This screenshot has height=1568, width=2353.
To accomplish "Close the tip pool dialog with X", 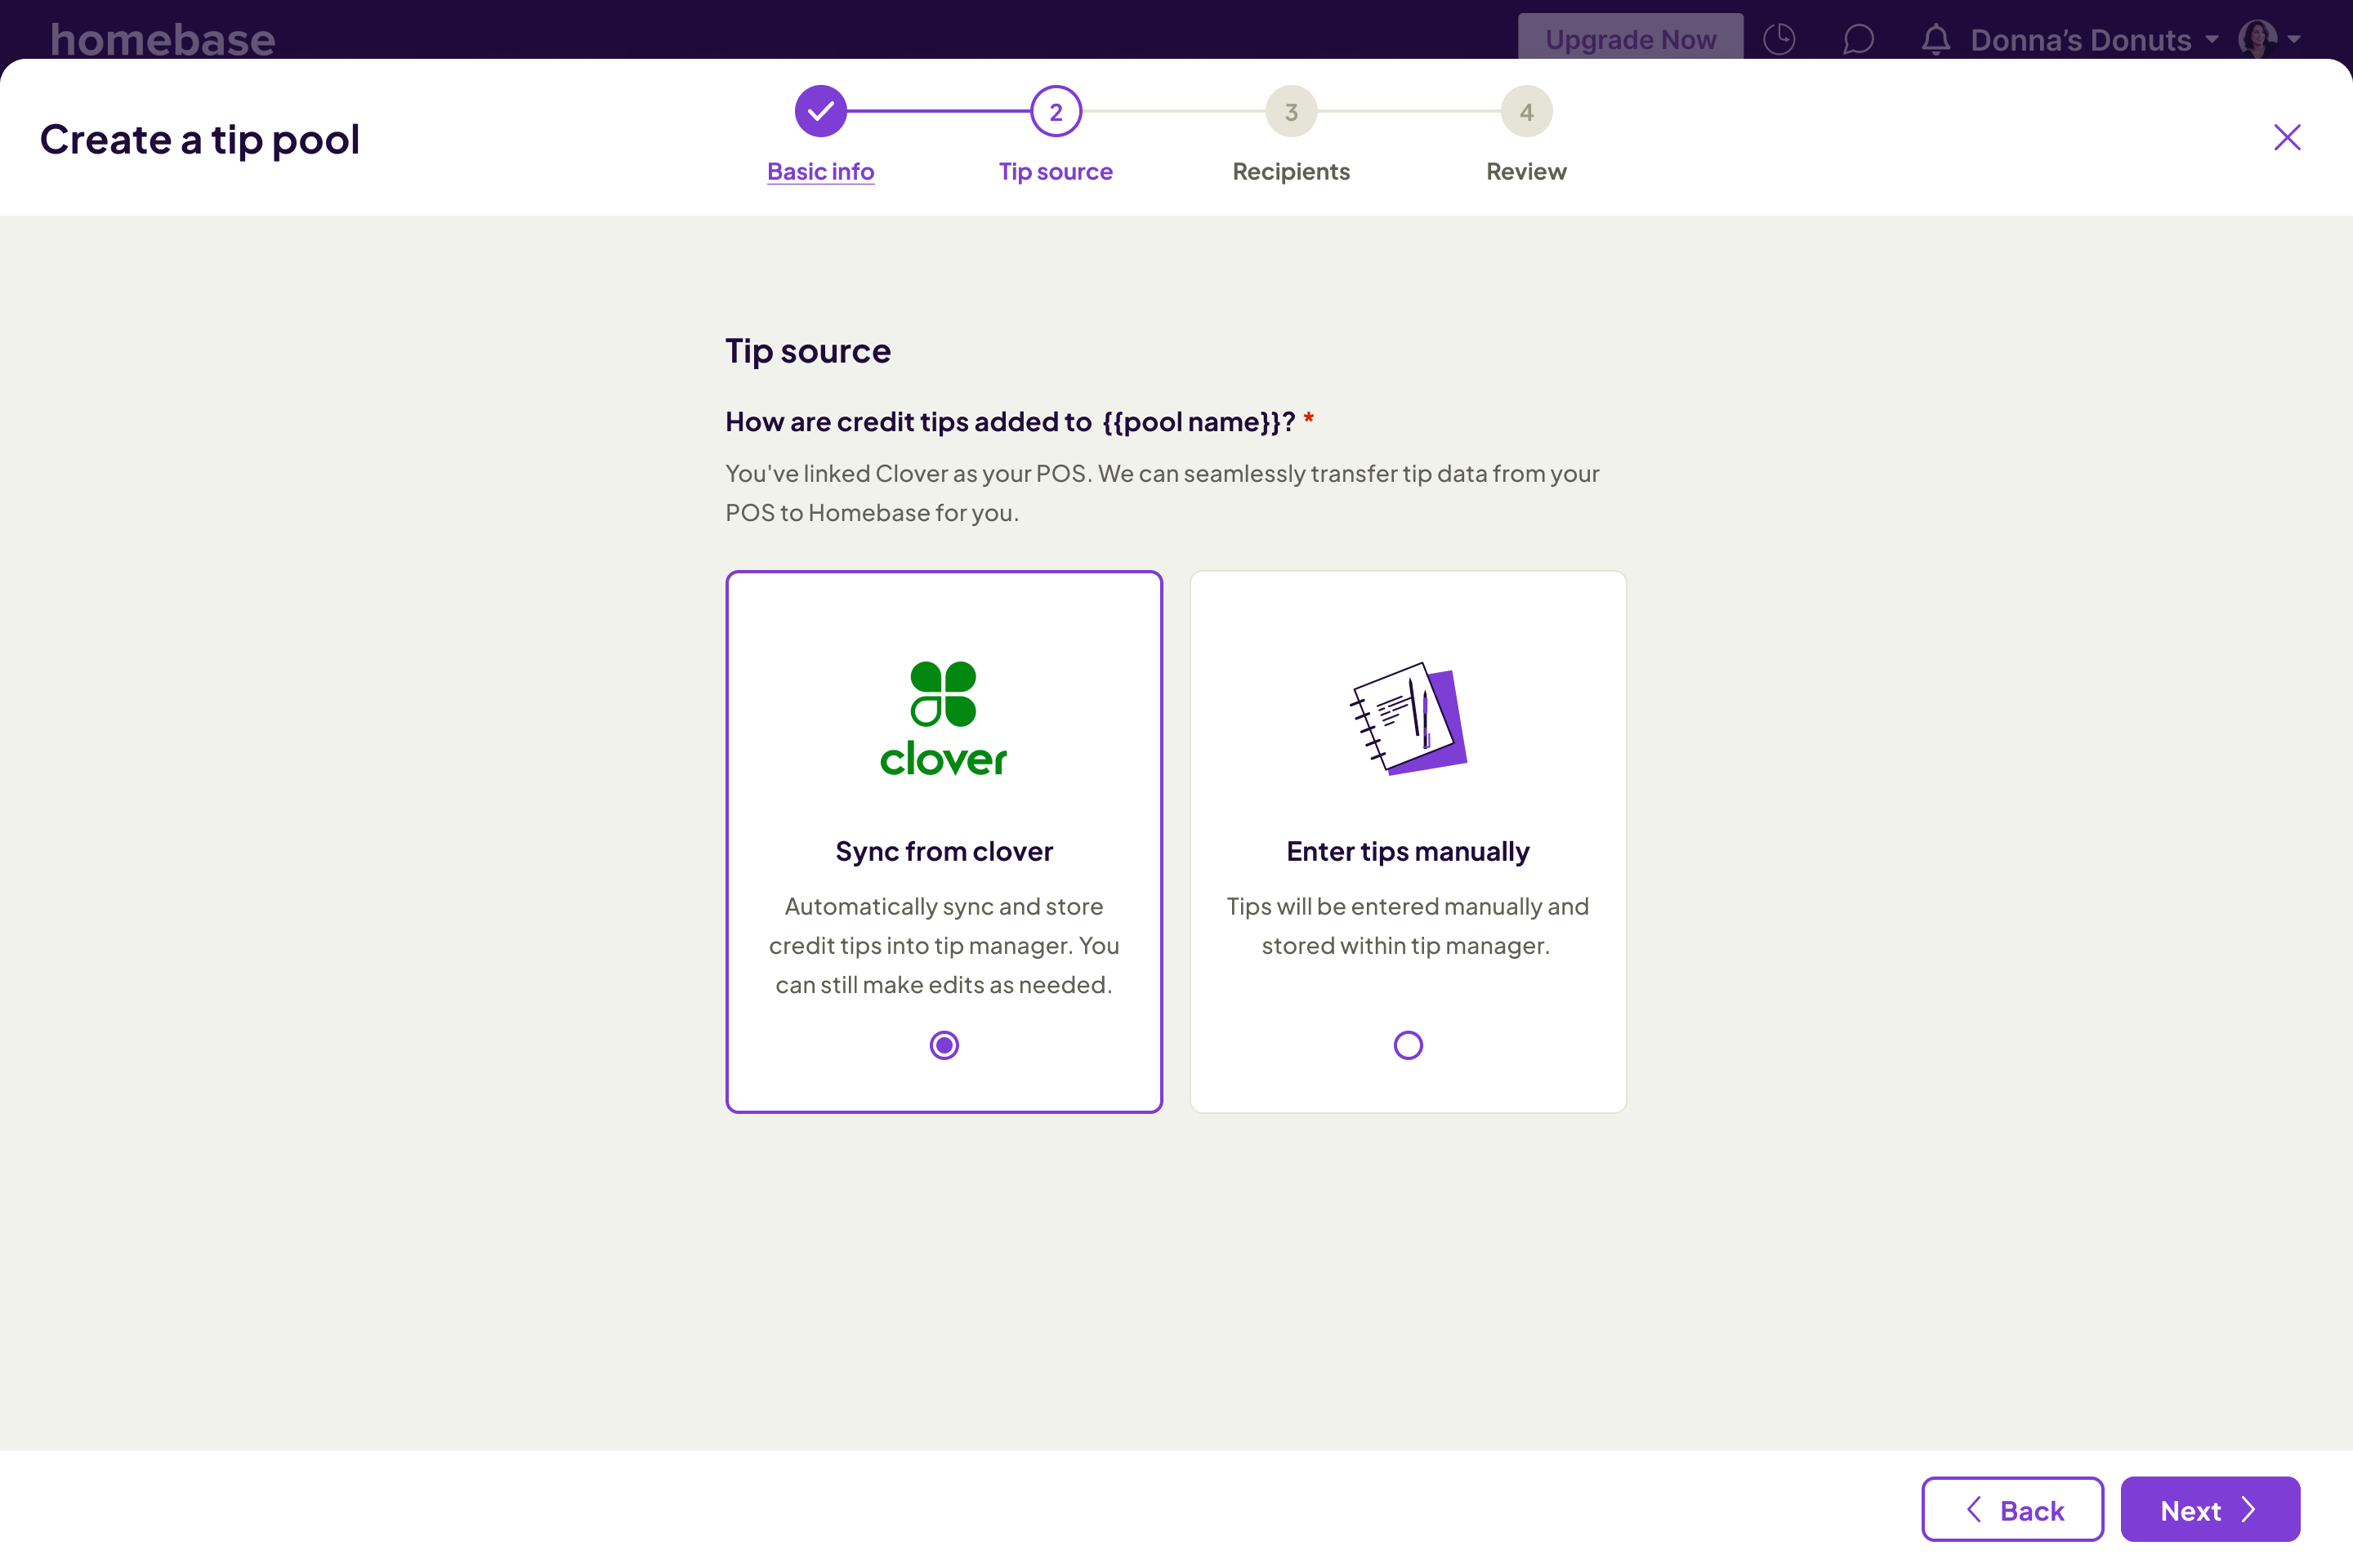I will pyautogui.click(x=2287, y=137).
